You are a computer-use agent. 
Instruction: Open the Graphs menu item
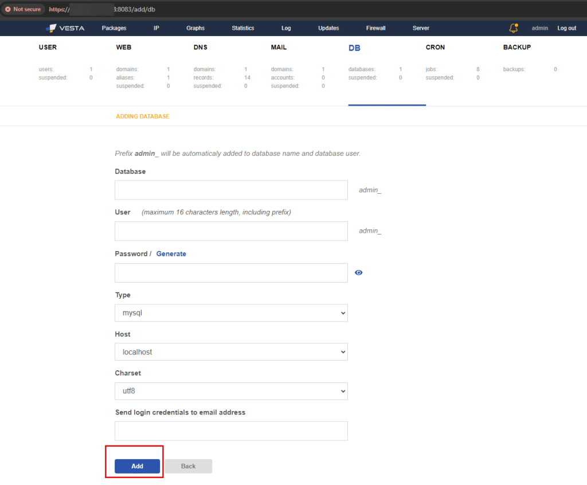click(195, 28)
